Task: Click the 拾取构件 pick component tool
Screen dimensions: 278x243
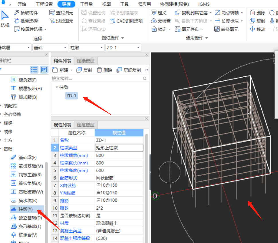Action: coord(26,13)
